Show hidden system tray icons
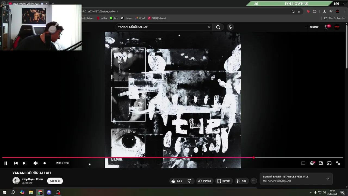This screenshot has height=196, width=348. (311, 192)
